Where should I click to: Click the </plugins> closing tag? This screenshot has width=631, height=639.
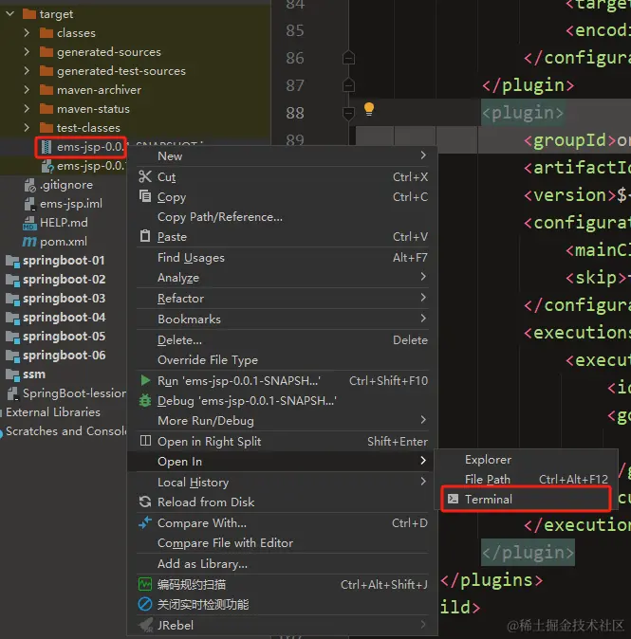(x=492, y=580)
